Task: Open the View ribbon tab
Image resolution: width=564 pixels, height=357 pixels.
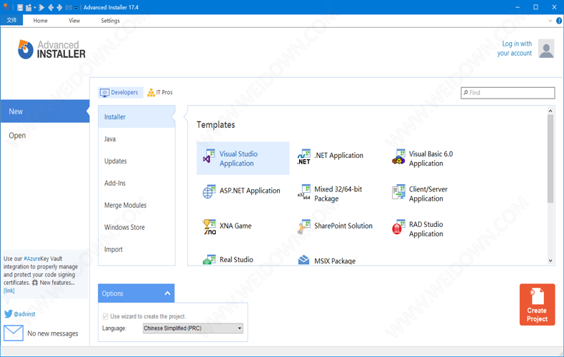Action: 74,21
